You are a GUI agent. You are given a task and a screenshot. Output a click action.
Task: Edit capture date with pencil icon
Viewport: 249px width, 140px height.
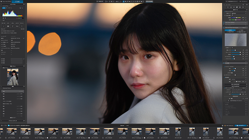24,38
